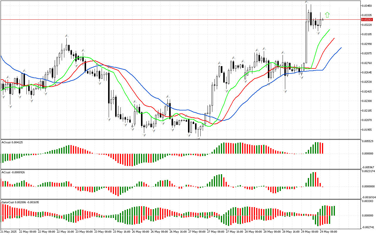Click the fractal arrow above the highest candle
The image size is (376, 235).
306,2
